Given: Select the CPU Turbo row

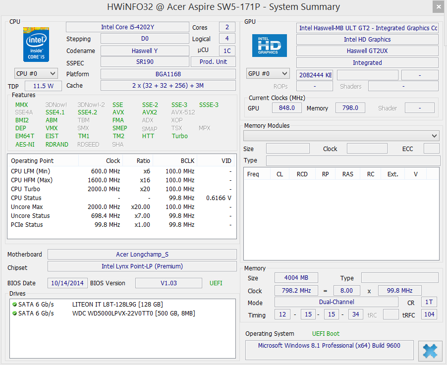Looking at the screenshot, I should pyautogui.click(x=121, y=189).
